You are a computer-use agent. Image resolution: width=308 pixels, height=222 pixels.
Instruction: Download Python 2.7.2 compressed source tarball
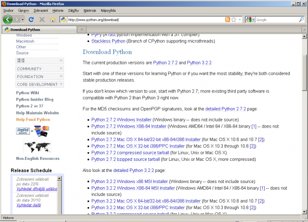coord(130,153)
